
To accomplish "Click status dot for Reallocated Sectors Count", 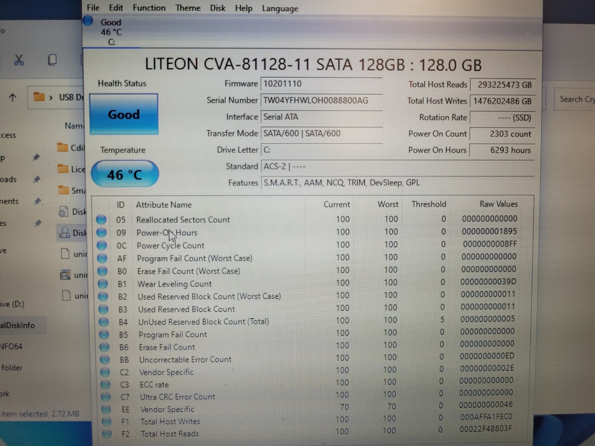I will (101, 220).
